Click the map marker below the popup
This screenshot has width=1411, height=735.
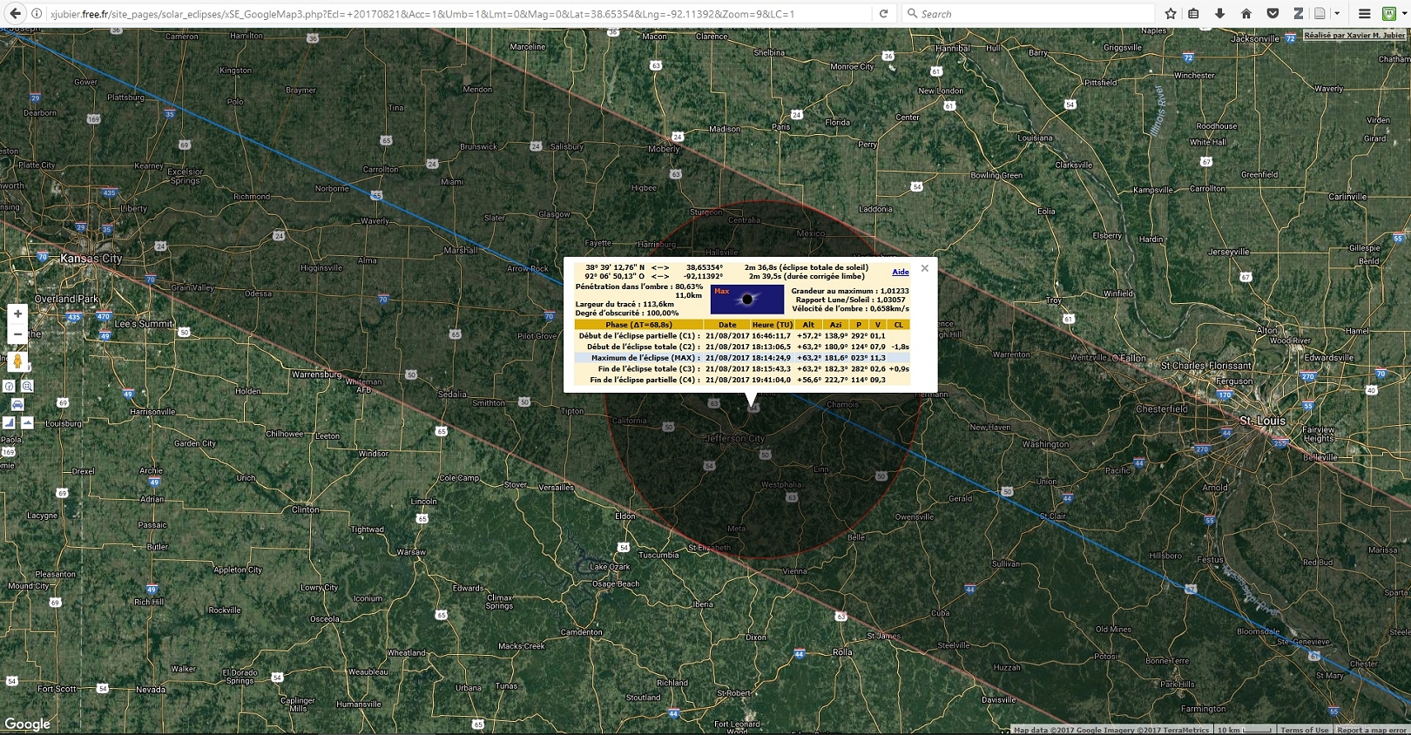(x=753, y=406)
